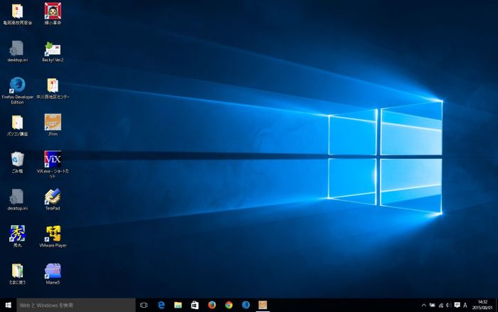This screenshot has height=312, width=498.
Task: Select the TeraPad desktop icon
Action: pyautogui.click(x=53, y=196)
